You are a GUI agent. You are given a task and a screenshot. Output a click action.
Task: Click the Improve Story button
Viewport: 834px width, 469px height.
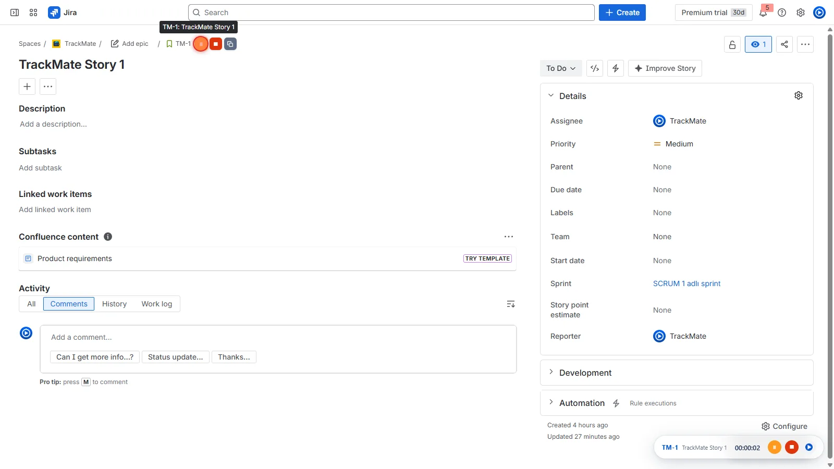665,68
